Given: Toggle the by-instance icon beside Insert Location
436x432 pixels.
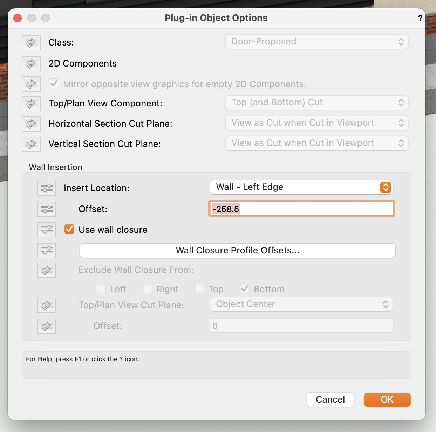Looking at the screenshot, I should 47,188.
